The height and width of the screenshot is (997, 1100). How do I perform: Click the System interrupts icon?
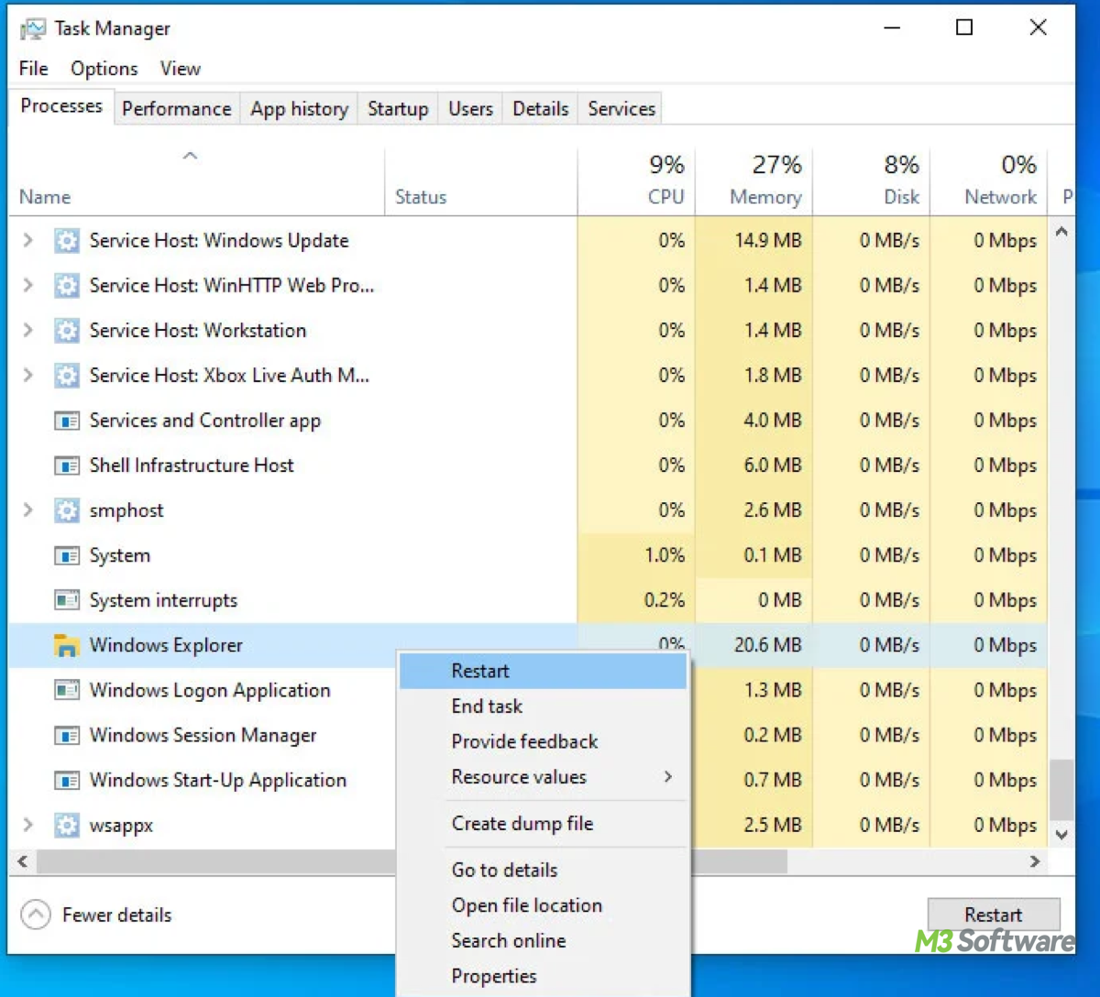[x=66, y=600]
